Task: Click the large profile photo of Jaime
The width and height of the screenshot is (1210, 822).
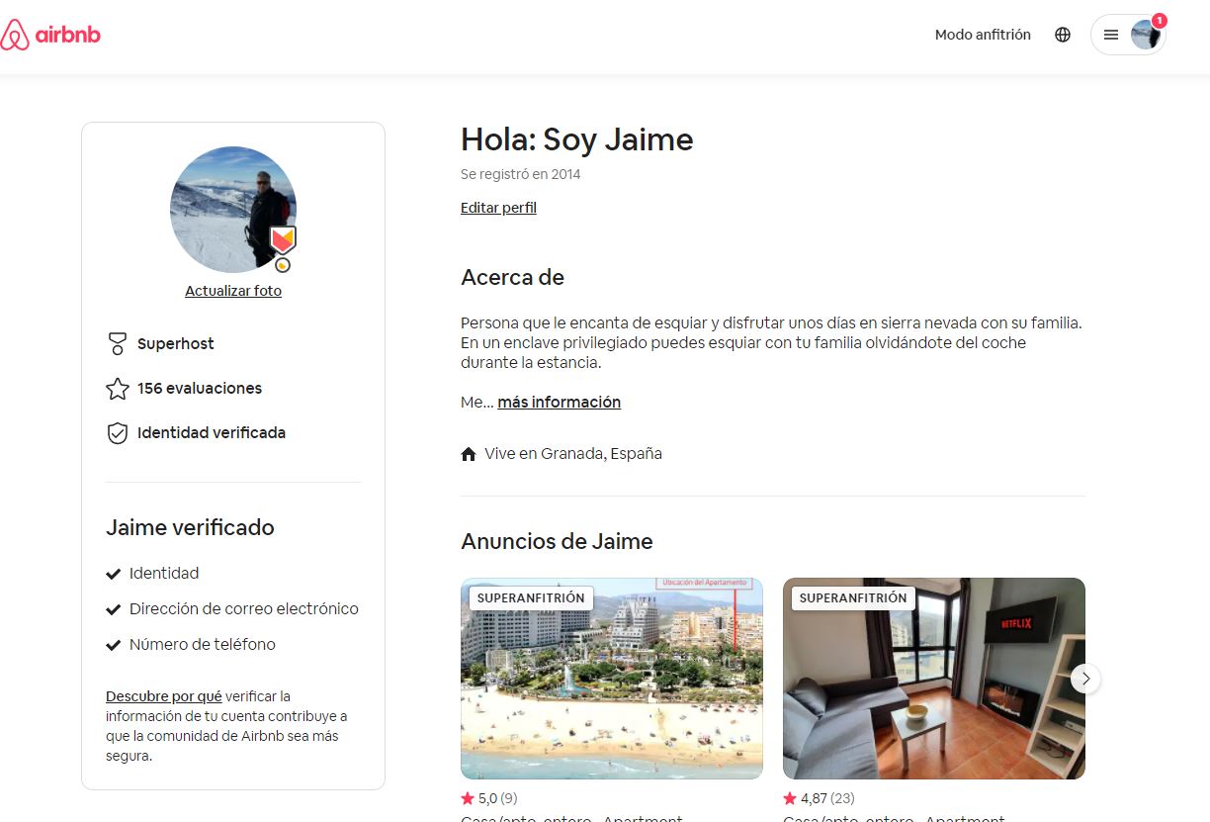Action: coord(225,208)
